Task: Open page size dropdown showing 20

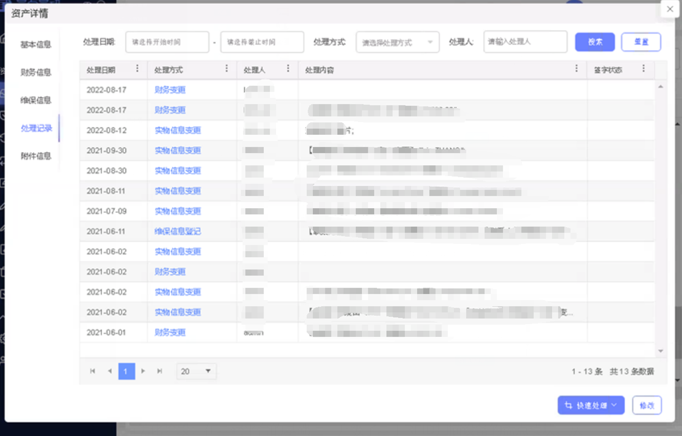Action: (x=196, y=371)
